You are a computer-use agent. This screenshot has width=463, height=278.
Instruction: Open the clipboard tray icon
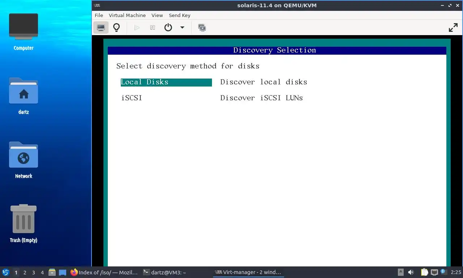424,272
